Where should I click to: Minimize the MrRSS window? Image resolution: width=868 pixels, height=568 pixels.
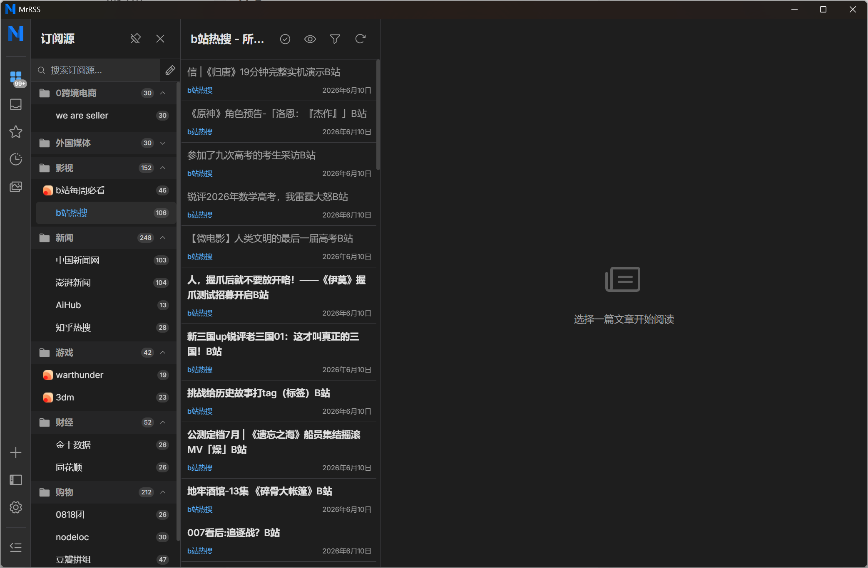coord(794,9)
